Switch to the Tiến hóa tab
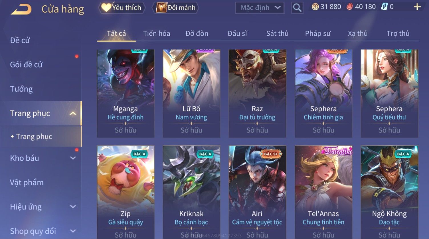This screenshot has height=239, width=429. 157,33
